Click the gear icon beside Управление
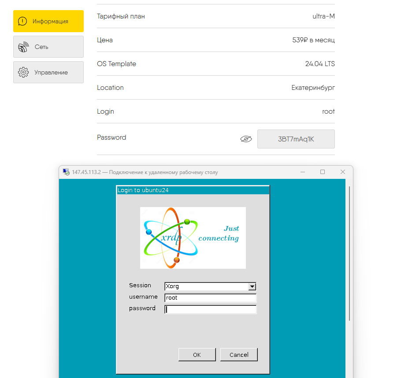 tap(23, 72)
